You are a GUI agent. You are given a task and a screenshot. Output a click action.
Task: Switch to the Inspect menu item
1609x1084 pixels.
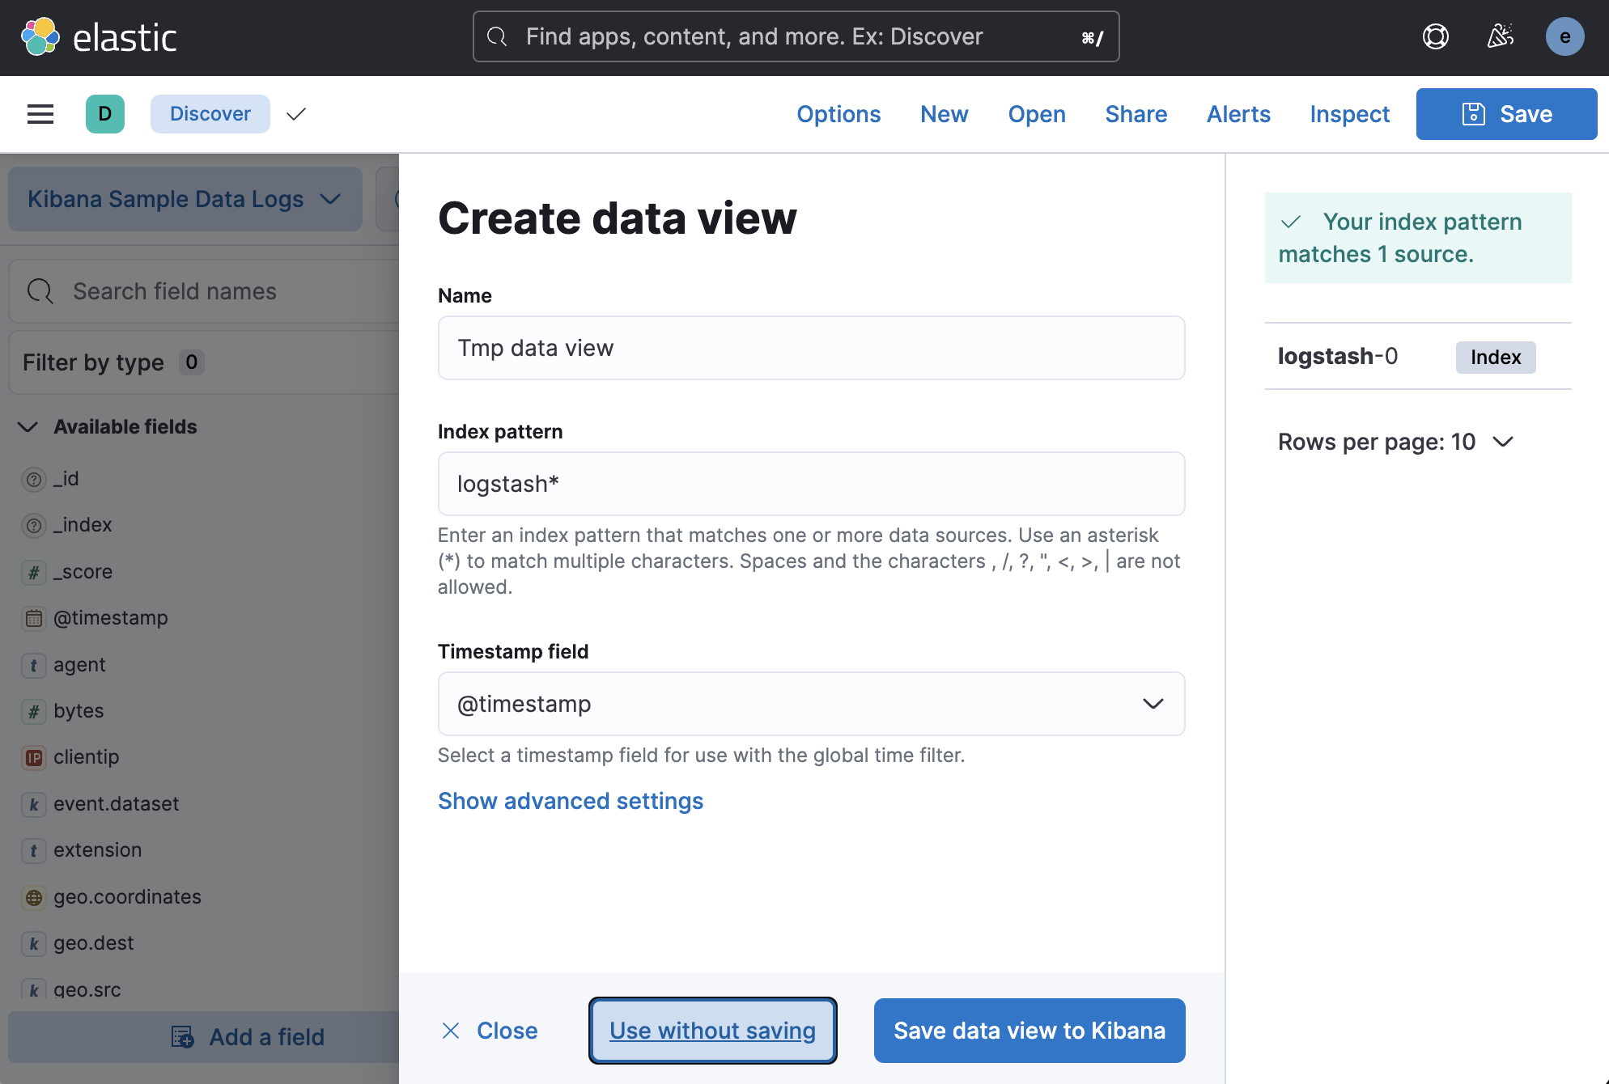coord(1349,114)
